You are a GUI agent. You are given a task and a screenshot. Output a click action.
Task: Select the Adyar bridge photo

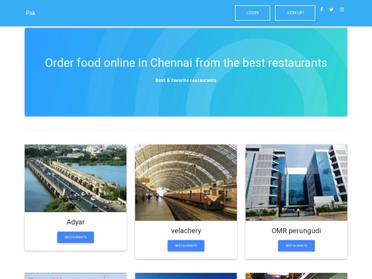pos(76,178)
